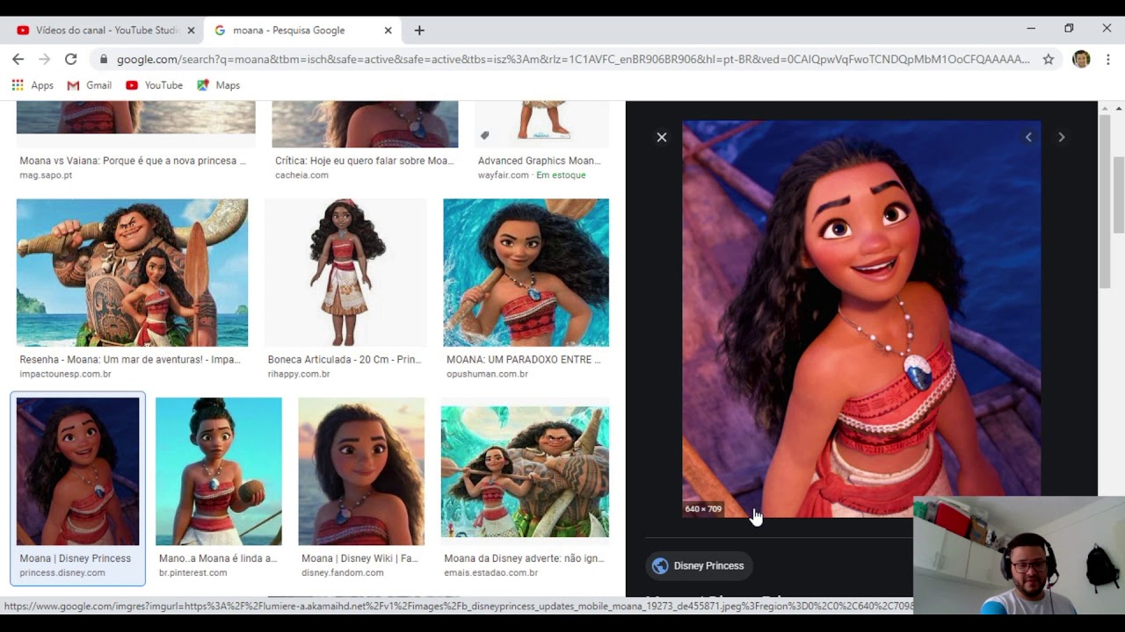The height and width of the screenshot is (632, 1125).
Task: Click the Google search address bar
Action: pyautogui.click(x=573, y=59)
